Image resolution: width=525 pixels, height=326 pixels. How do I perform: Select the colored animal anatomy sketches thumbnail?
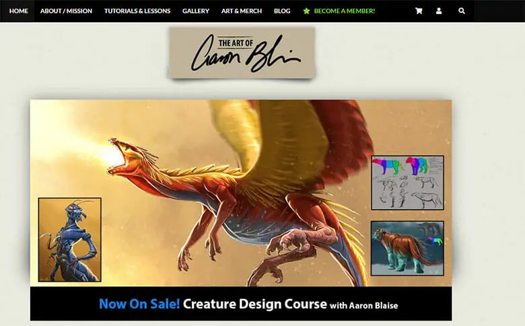[x=407, y=183]
